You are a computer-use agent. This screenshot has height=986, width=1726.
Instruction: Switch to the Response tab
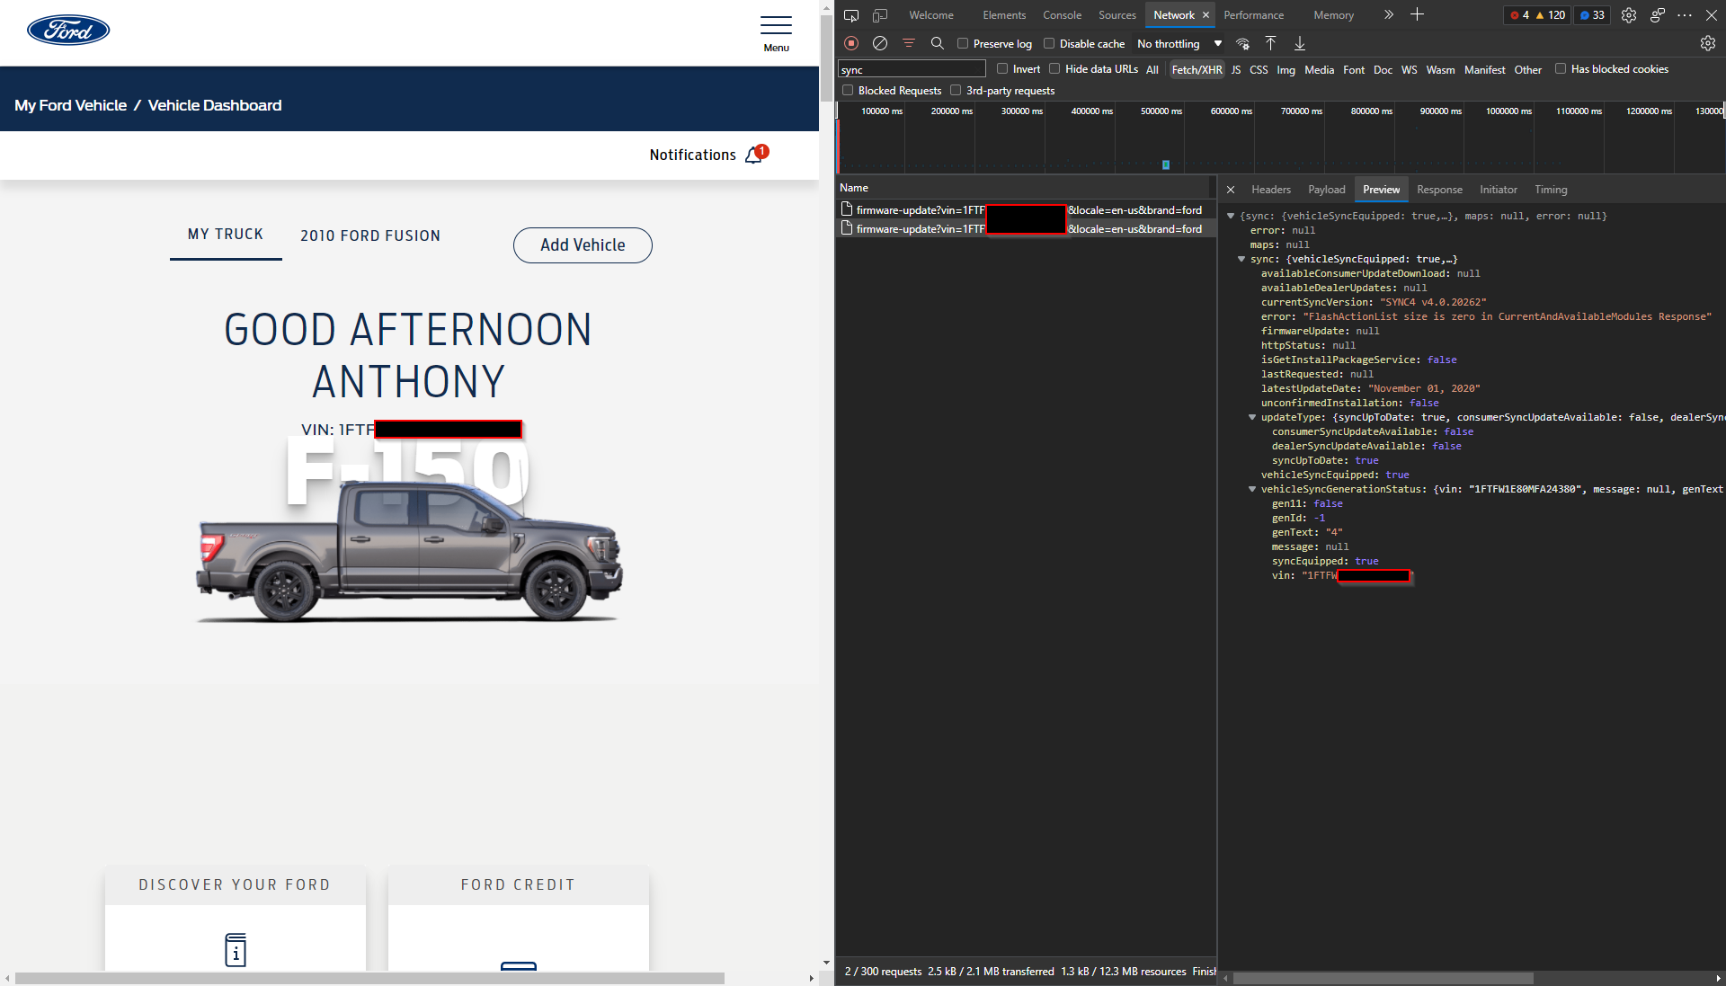click(x=1438, y=189)
